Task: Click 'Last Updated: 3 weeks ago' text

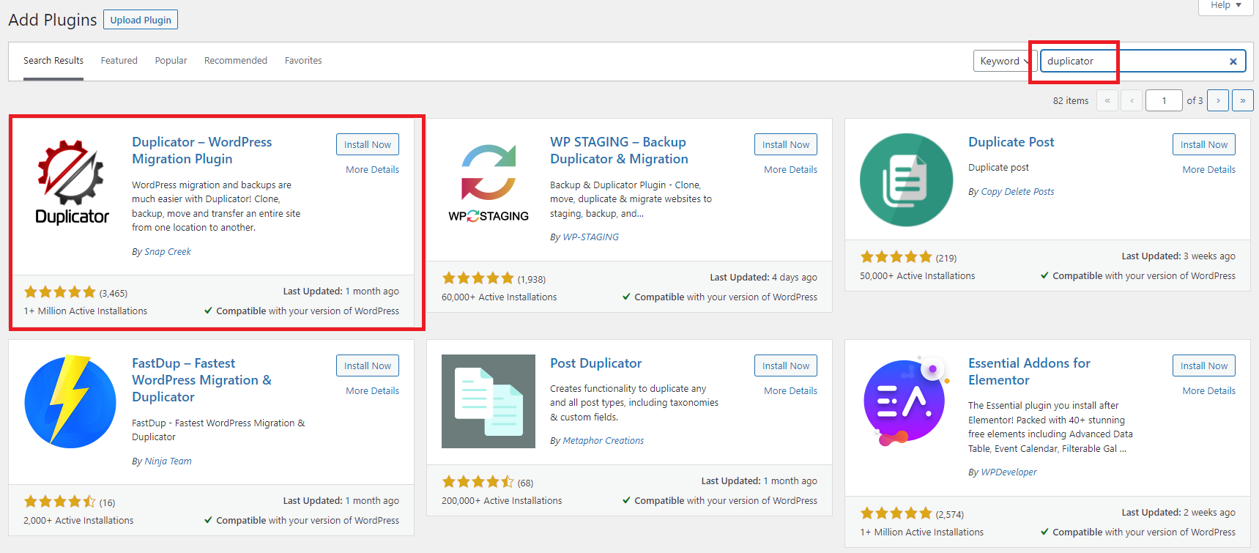Action: (1178, 256)
